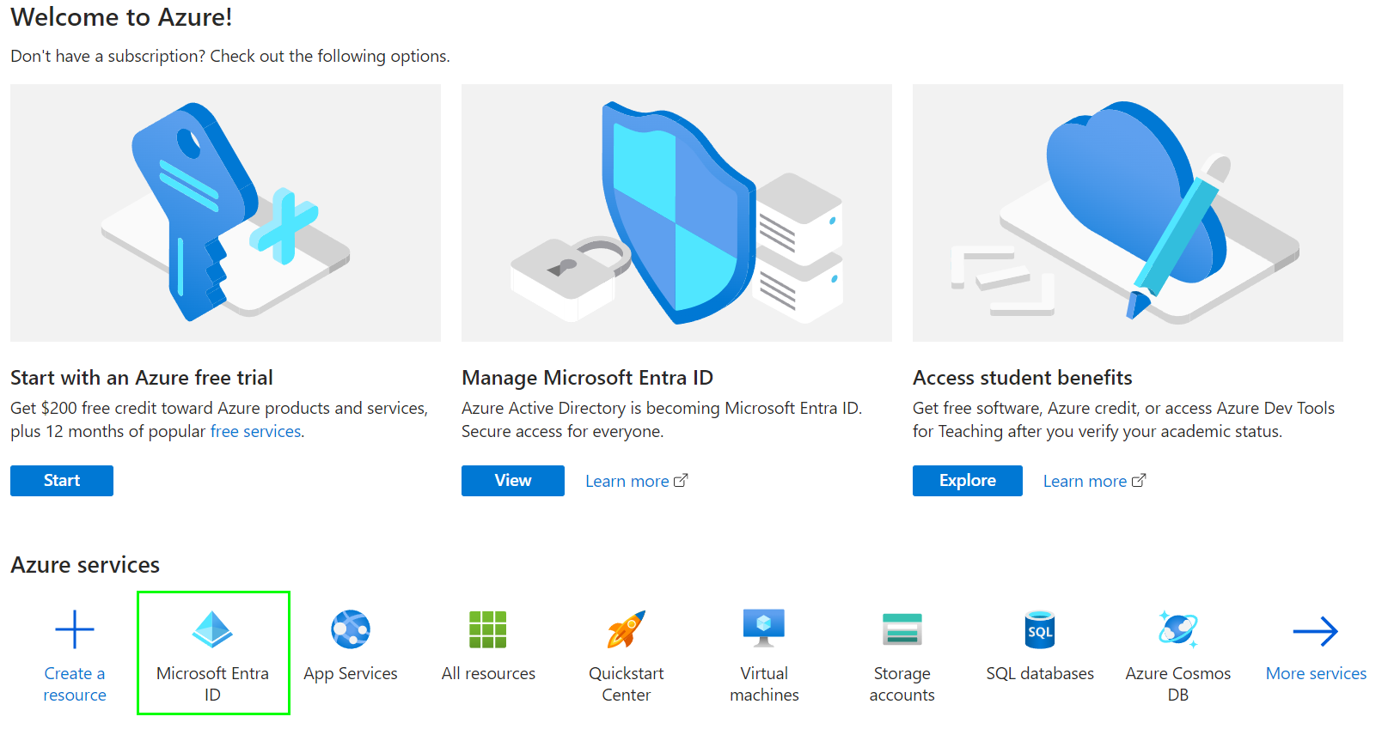Click Explore for student benefits
The width and height of the screenshot is (1388, 747).
966,480
